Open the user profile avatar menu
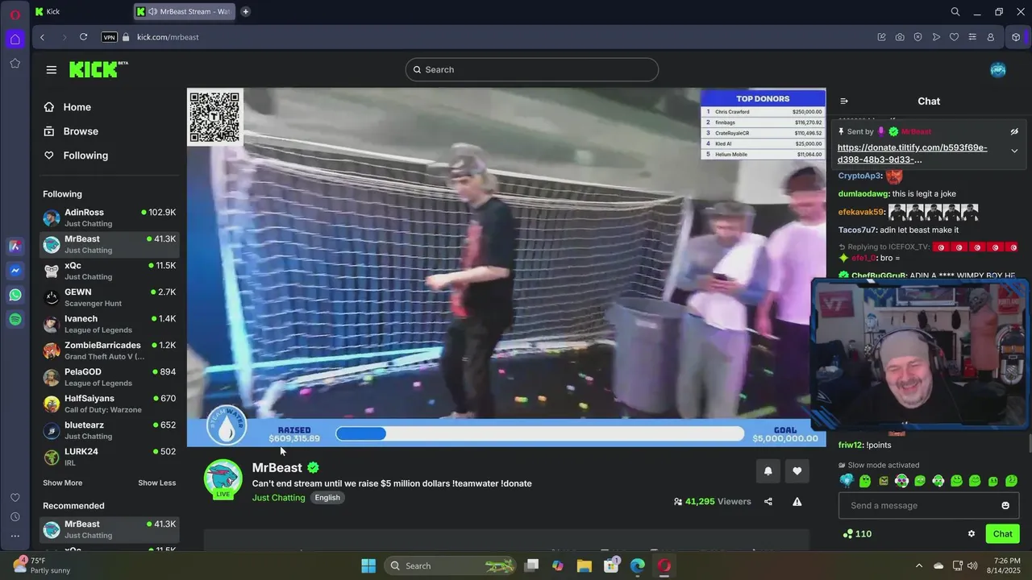Image resolution: width=1032 pixels, height=580 pixels. click(998, 70)
